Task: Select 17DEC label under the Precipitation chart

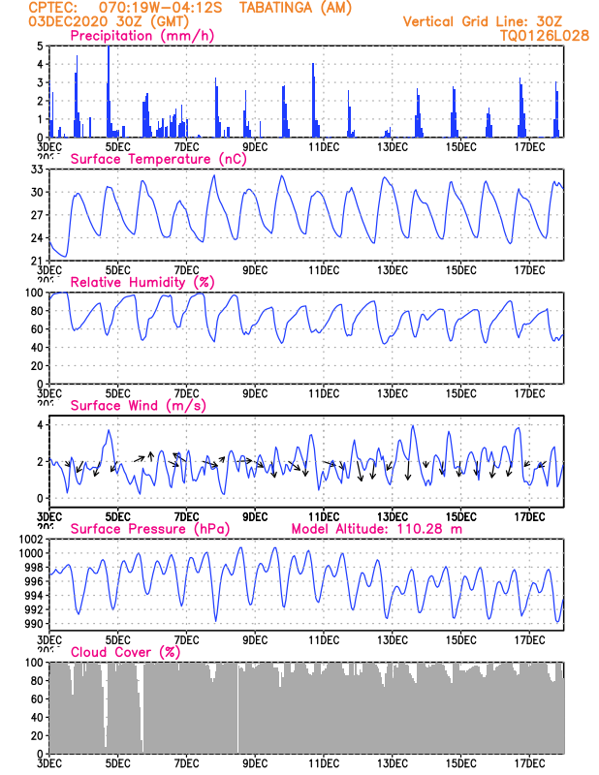Action: pos(529,147)
